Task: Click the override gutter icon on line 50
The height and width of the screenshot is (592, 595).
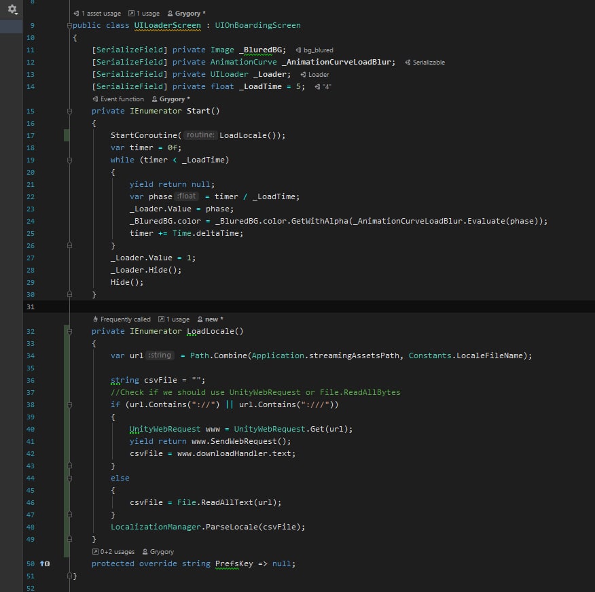Action: click(x=45, y=563)
